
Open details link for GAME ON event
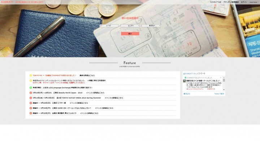(x=104, y=108)
